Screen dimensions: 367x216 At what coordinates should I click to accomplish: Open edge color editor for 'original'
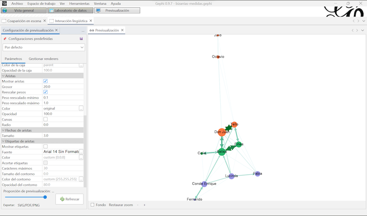click(81, 108)
